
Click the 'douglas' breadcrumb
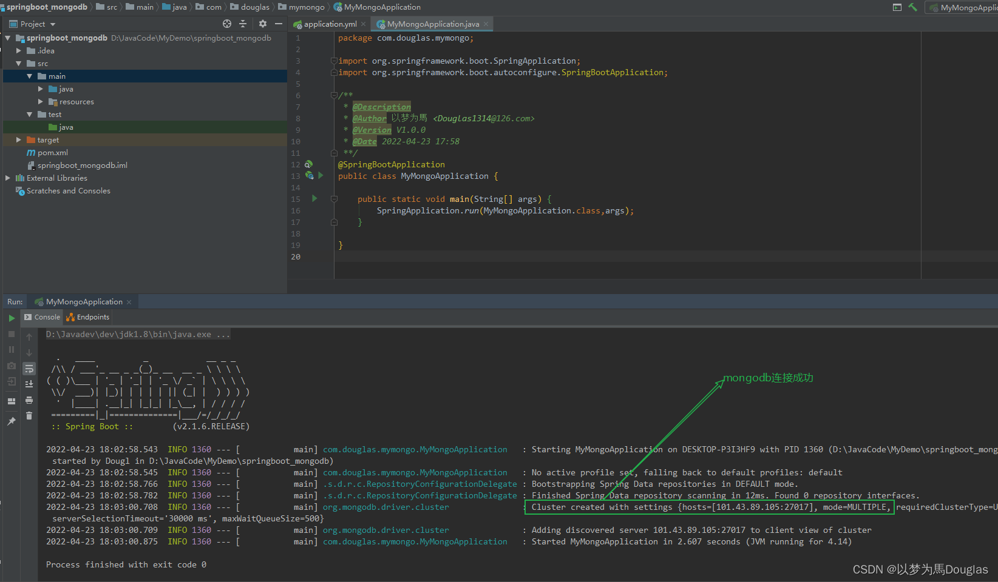point(250,7)
